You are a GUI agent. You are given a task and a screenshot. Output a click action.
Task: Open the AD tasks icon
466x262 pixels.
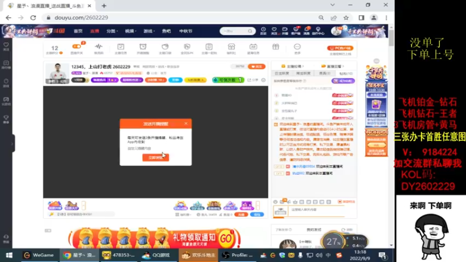[253, 47]
